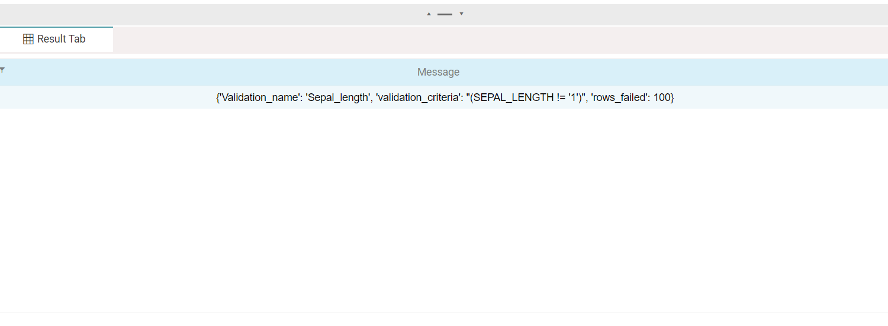Click the down arrow on the splitter bar
888x326 pixels.
point(461,14)
